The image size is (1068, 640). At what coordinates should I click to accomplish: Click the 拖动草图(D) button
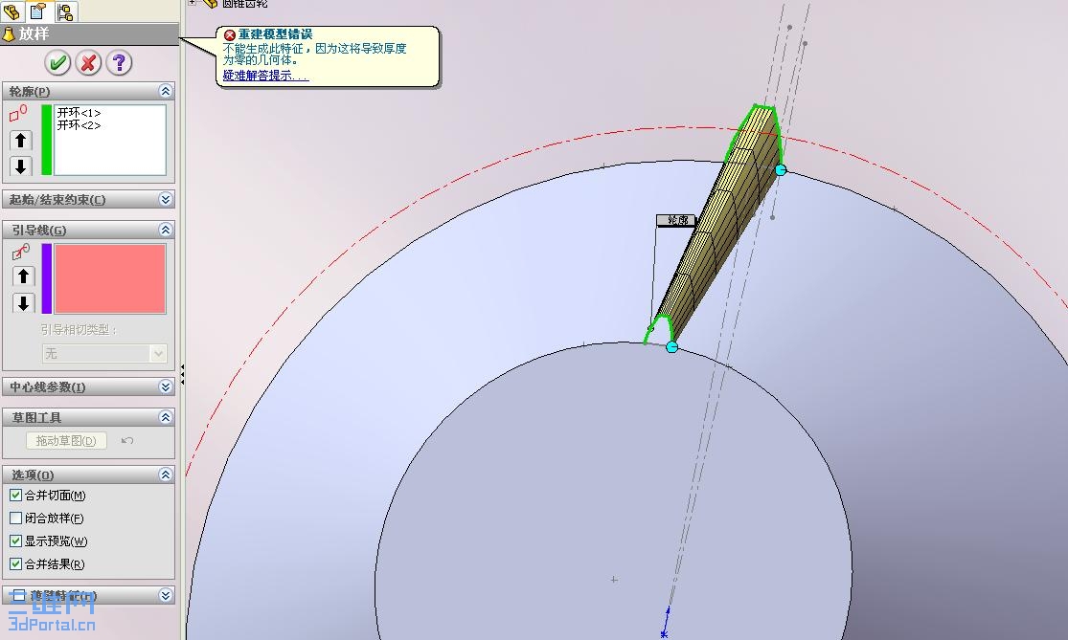pos(67,441)
